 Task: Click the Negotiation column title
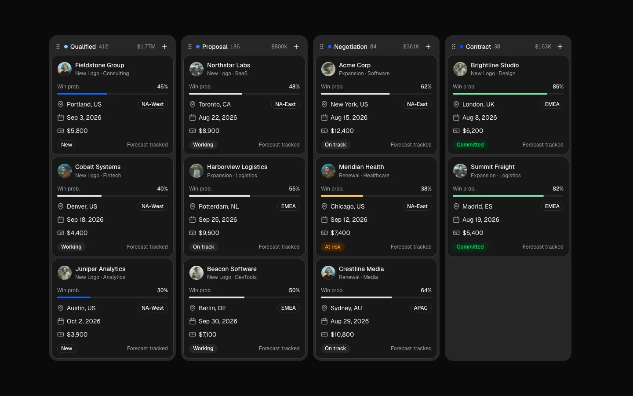click(351, 47)
